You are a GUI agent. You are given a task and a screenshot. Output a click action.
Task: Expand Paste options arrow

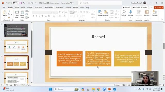[x=5, y=17]
